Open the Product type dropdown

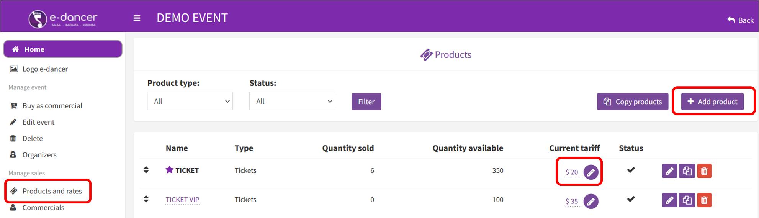pyautogui.click(x=190, y=101)
